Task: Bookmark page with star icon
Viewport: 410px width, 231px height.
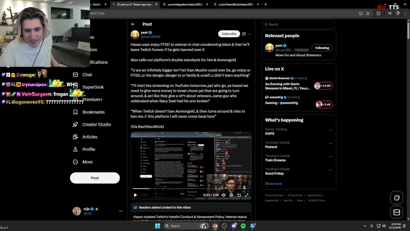Action: pyautogui.click(x=368, y=13)
